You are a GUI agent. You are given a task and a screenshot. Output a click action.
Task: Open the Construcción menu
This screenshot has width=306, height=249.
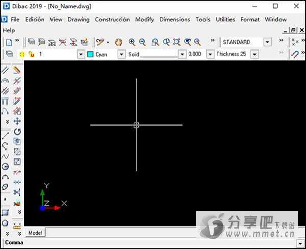pyautogui.click(x=112, y=19)
